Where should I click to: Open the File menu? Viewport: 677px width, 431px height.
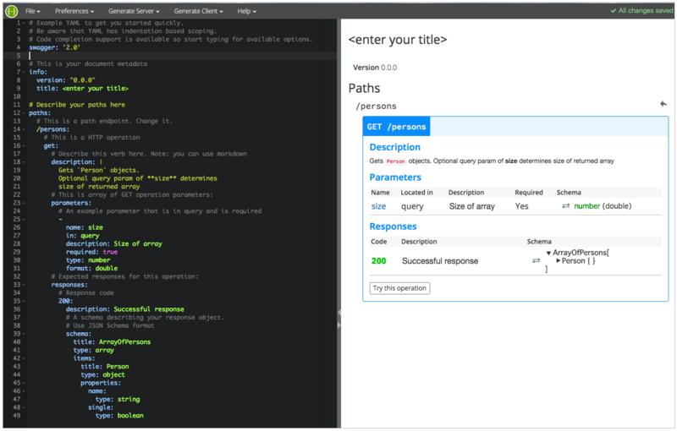pos(32,11)
